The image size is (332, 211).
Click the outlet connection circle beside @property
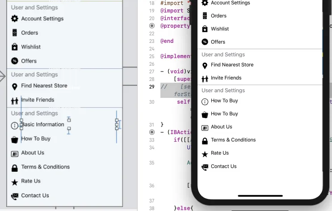click(152, 26)
